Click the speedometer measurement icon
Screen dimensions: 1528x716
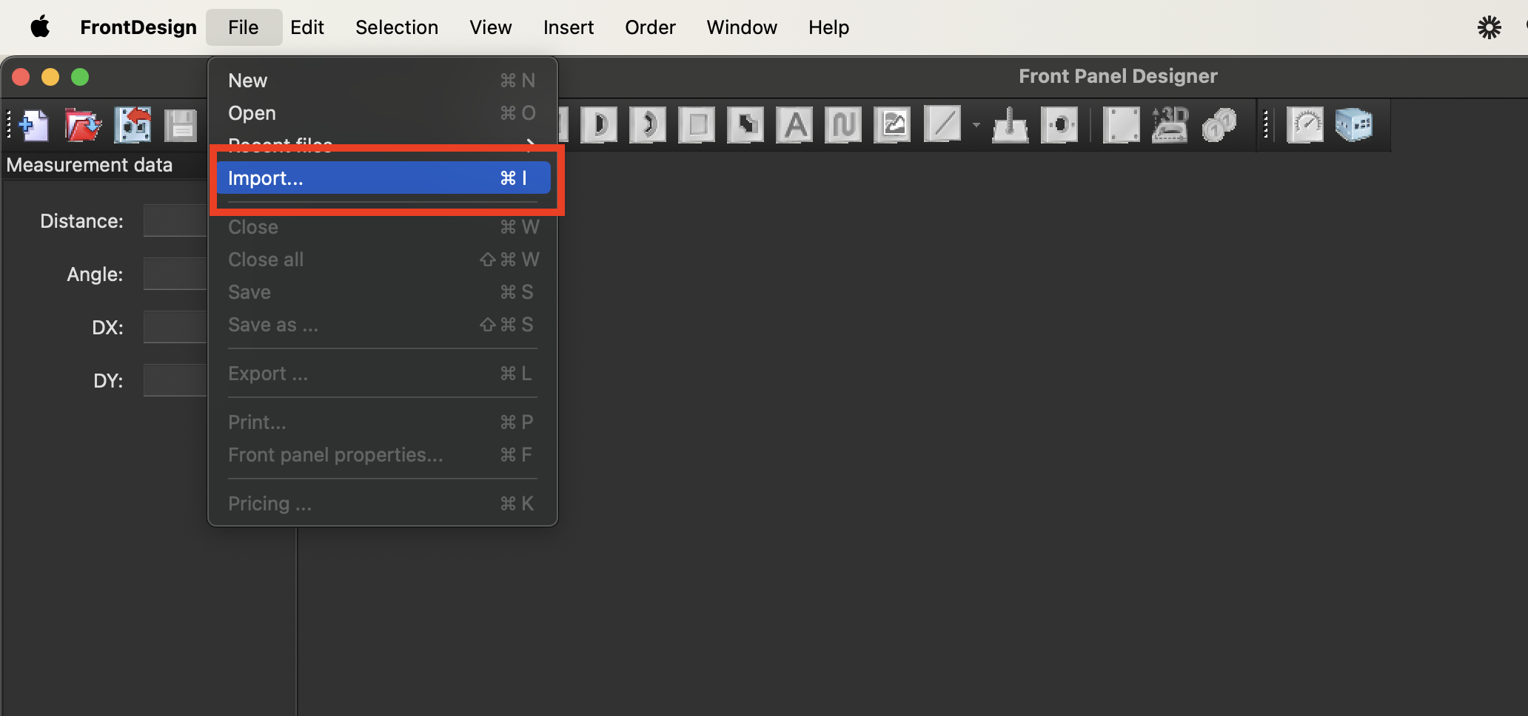(1305, 125)
